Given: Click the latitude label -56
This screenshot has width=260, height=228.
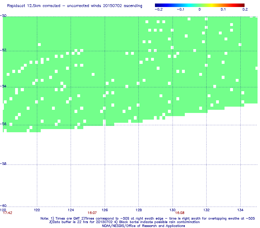Looking at the screenshot, I should pos(3,124).
